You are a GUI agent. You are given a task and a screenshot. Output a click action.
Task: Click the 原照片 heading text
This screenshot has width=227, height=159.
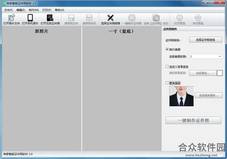pyautogui.click(x=42, y=31)
